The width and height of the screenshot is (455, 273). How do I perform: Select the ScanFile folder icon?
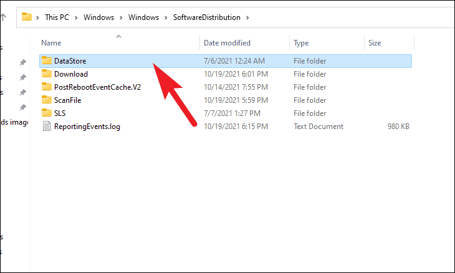point(46,100)
